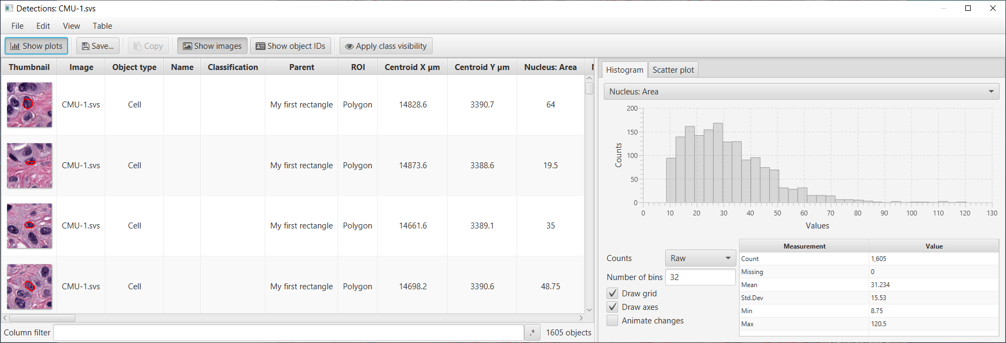Toggle the Show plots button
1006x343 pixels.
click(x=36, y=46)
